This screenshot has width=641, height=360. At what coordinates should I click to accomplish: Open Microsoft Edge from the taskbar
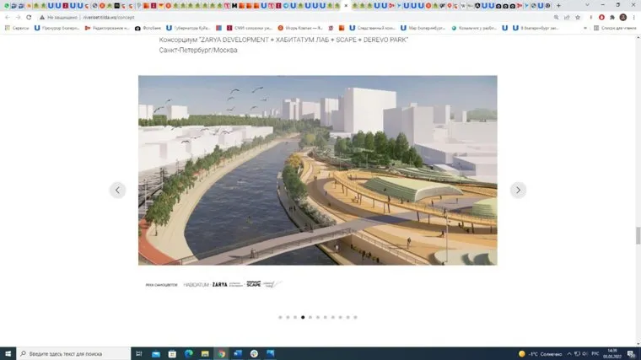188,353
